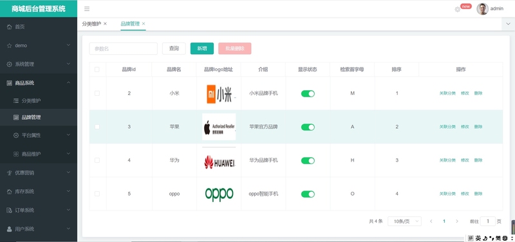Viewport: 515px width, 242px height.
Task: Expand the 系统管理 sidebar menu
Action: tap(68, 64)
